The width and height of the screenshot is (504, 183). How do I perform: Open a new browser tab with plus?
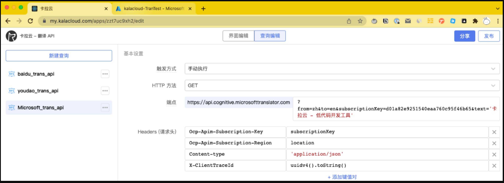pyautogui.click(x=203, y=9)
